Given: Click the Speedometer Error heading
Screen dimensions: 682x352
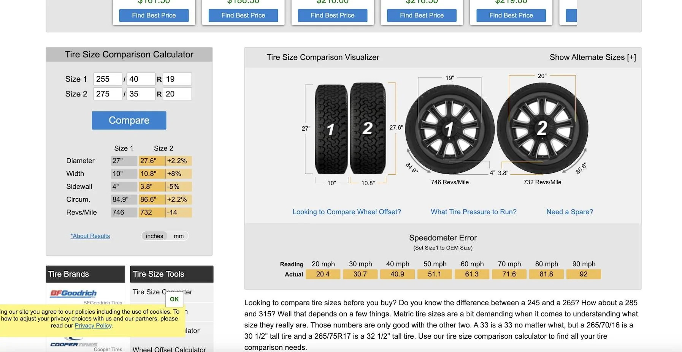Looking at the screenshot, I should (x=443, y=238).
